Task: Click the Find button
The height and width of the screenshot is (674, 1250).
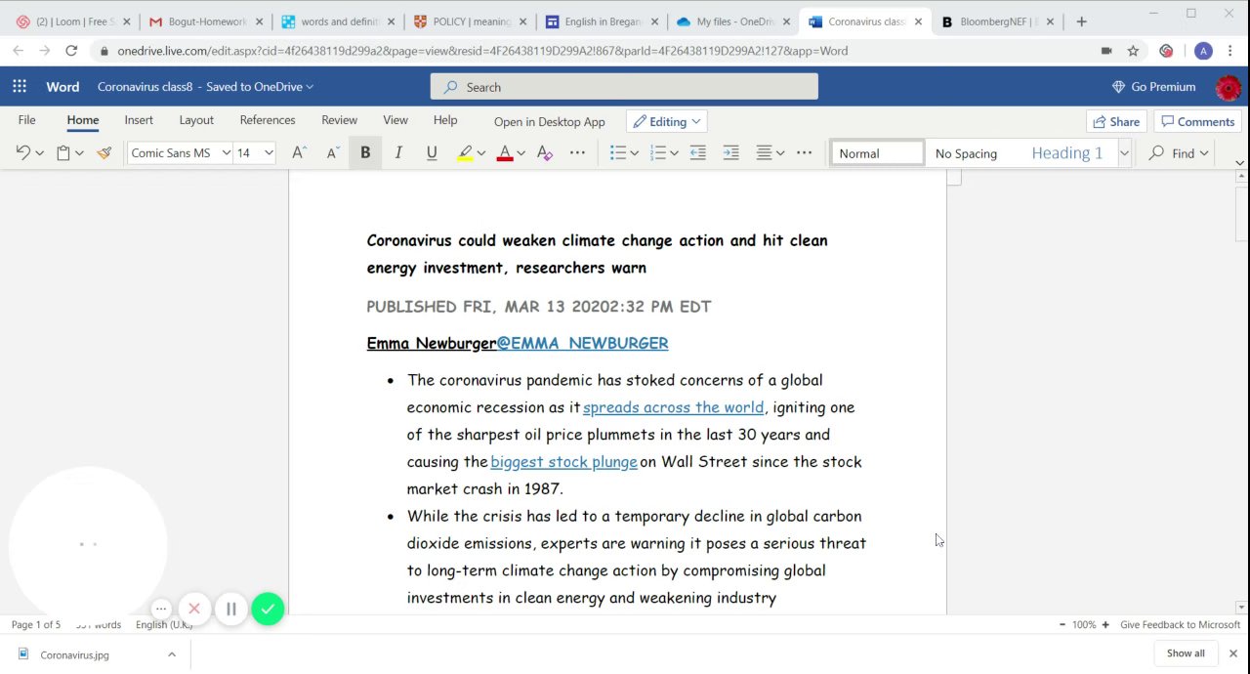Action: click(1180, 153)
